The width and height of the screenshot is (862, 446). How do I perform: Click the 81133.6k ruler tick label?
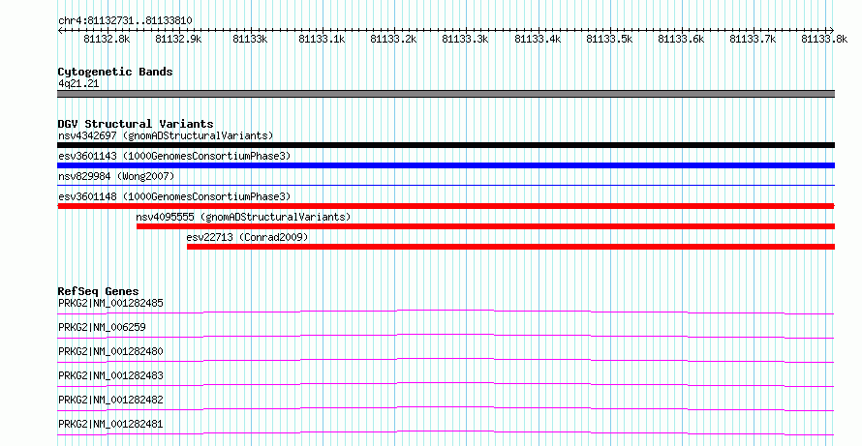coord(681,39)
